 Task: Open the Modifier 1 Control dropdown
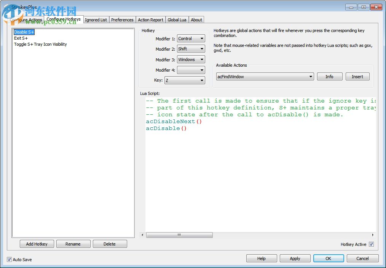coord(191,39)
